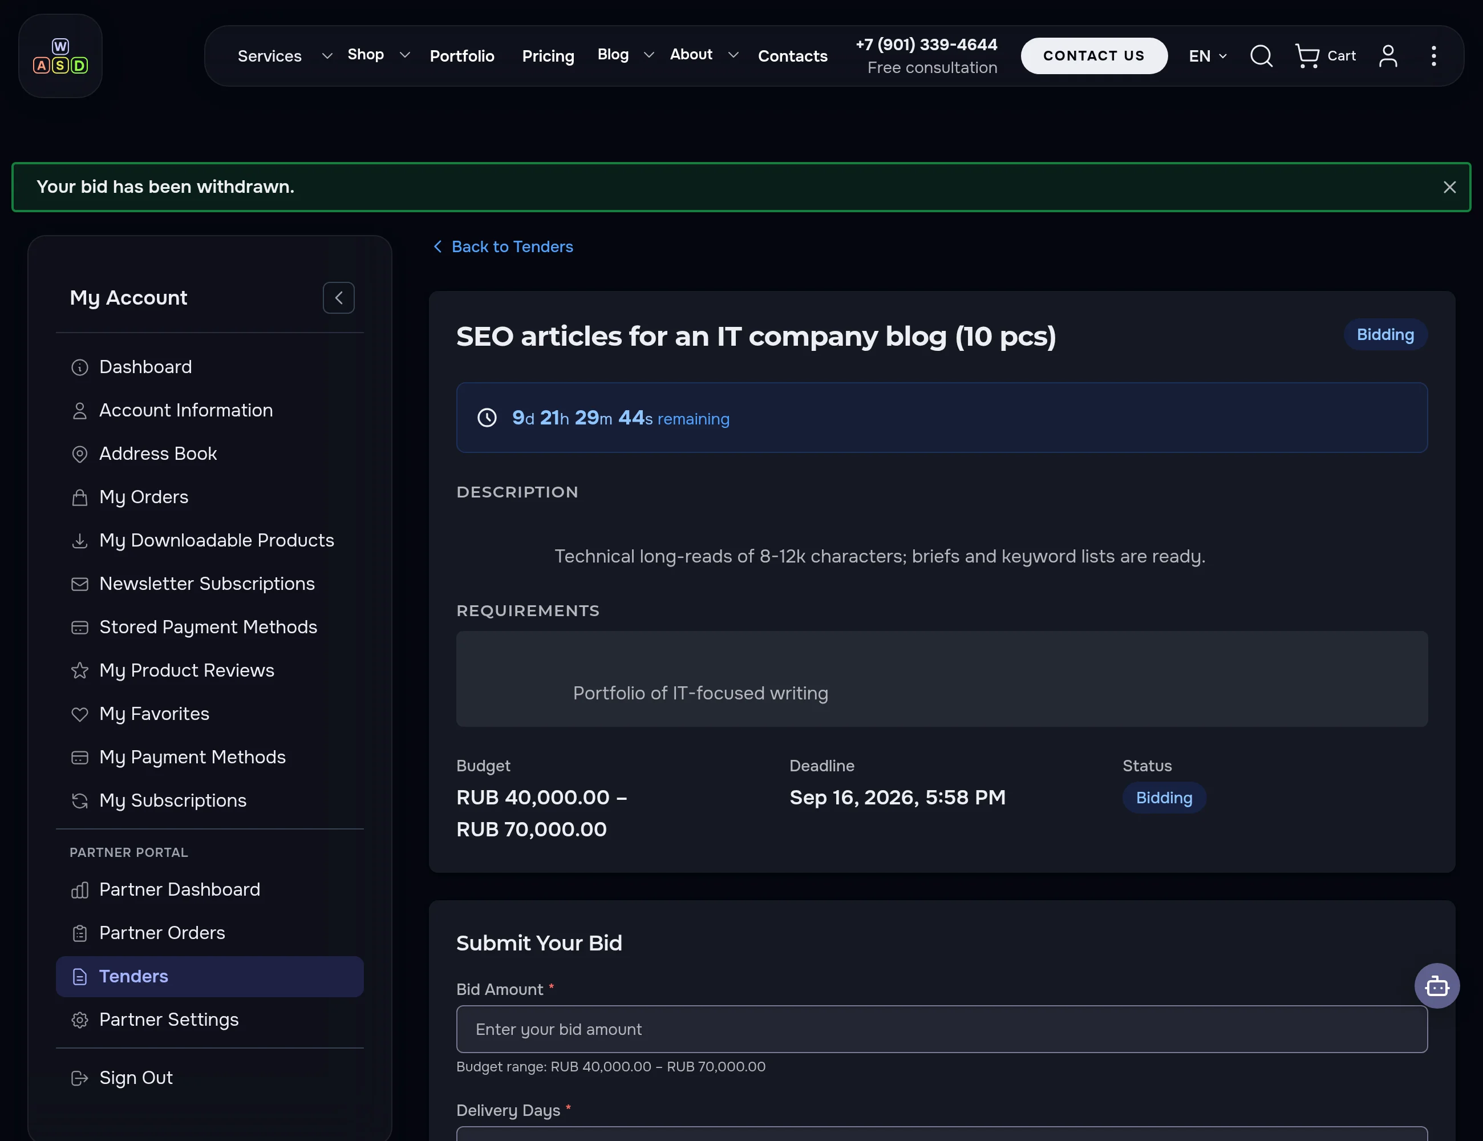Go to the Portfolio nav item
This screenshot has height=1141, width=1483.
[x=462, y=56]
